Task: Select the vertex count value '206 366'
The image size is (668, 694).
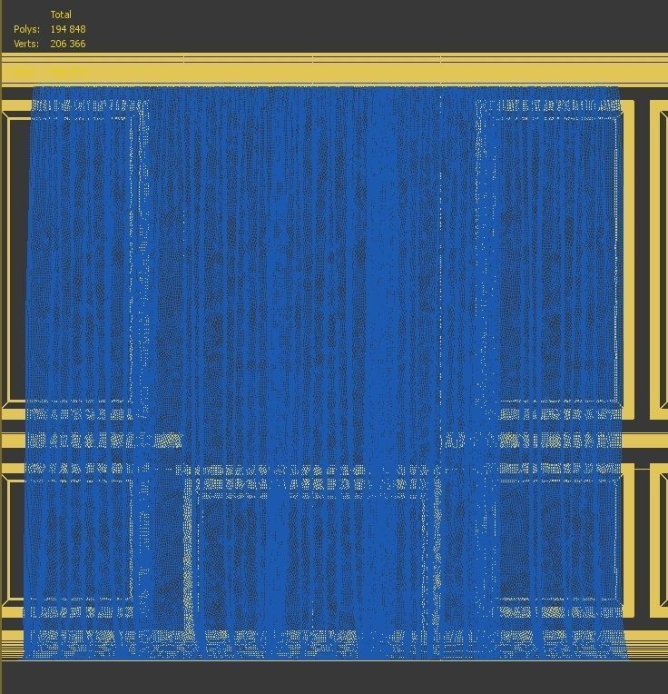Action: [x=68, y=44]
